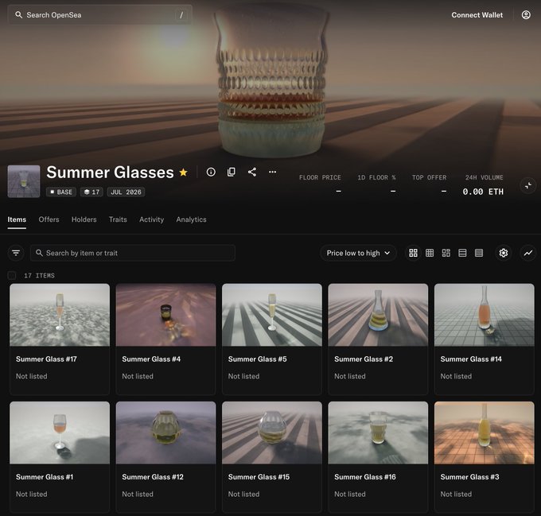Focus the Search by item or trait field

[x=133, y=253]
